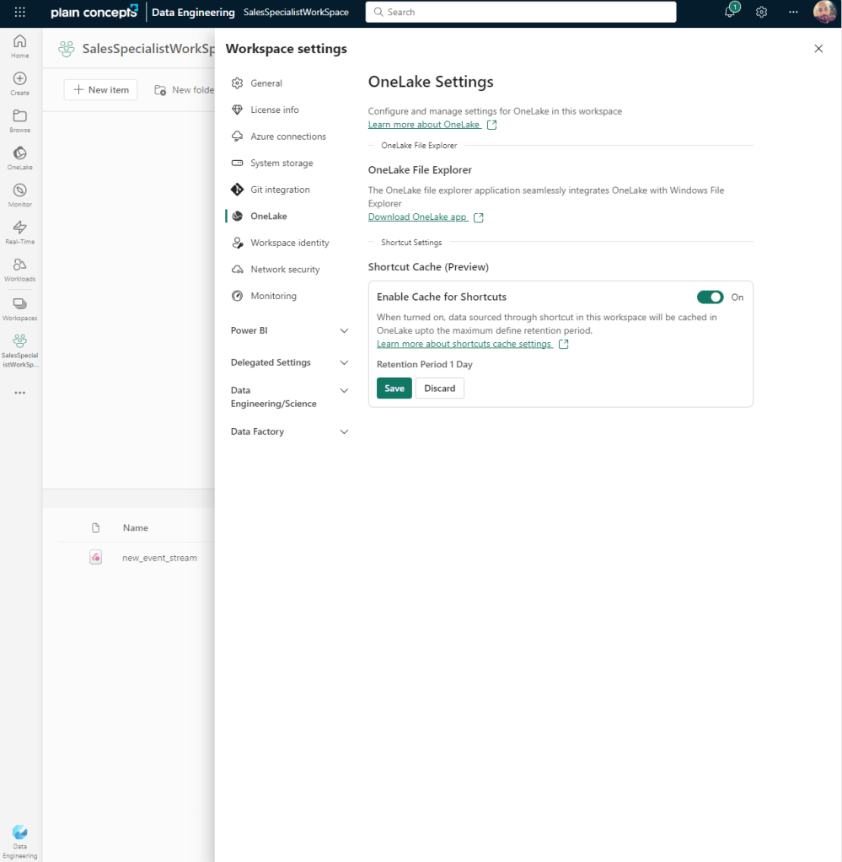Click the settings gear in top bar
This screenshot has height=862, width=842.
click(x=761, y=12)
